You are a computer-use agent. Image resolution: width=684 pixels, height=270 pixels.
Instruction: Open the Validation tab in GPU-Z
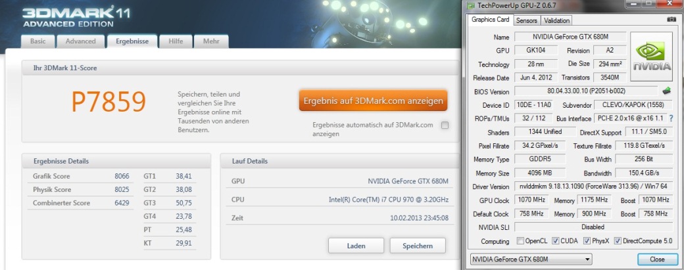pyautogui.click(x=556, y=20)
